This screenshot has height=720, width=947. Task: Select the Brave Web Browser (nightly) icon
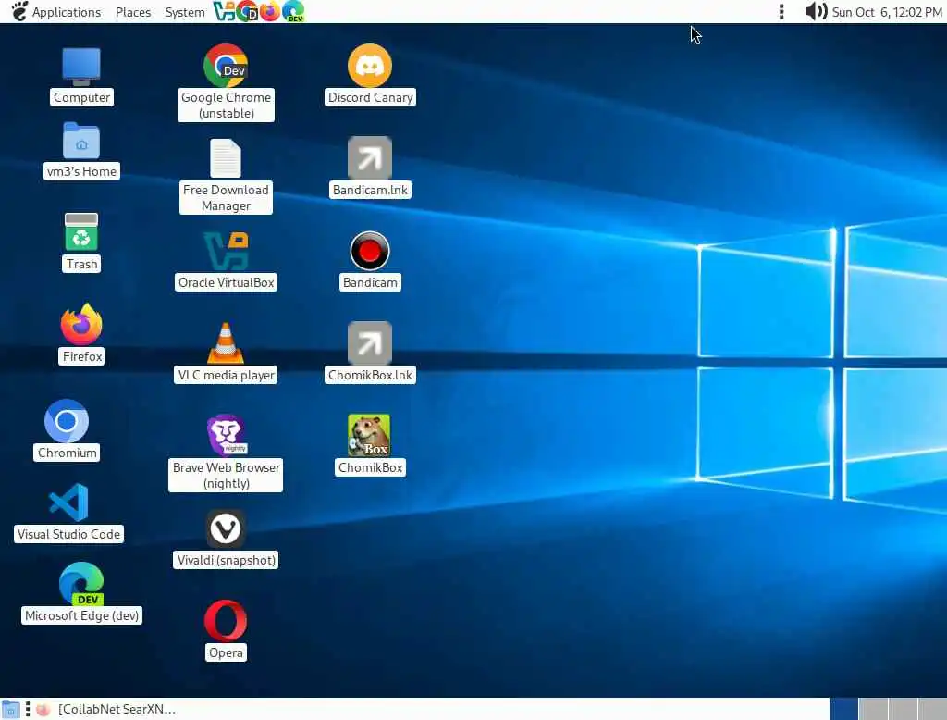pos(226,435)
